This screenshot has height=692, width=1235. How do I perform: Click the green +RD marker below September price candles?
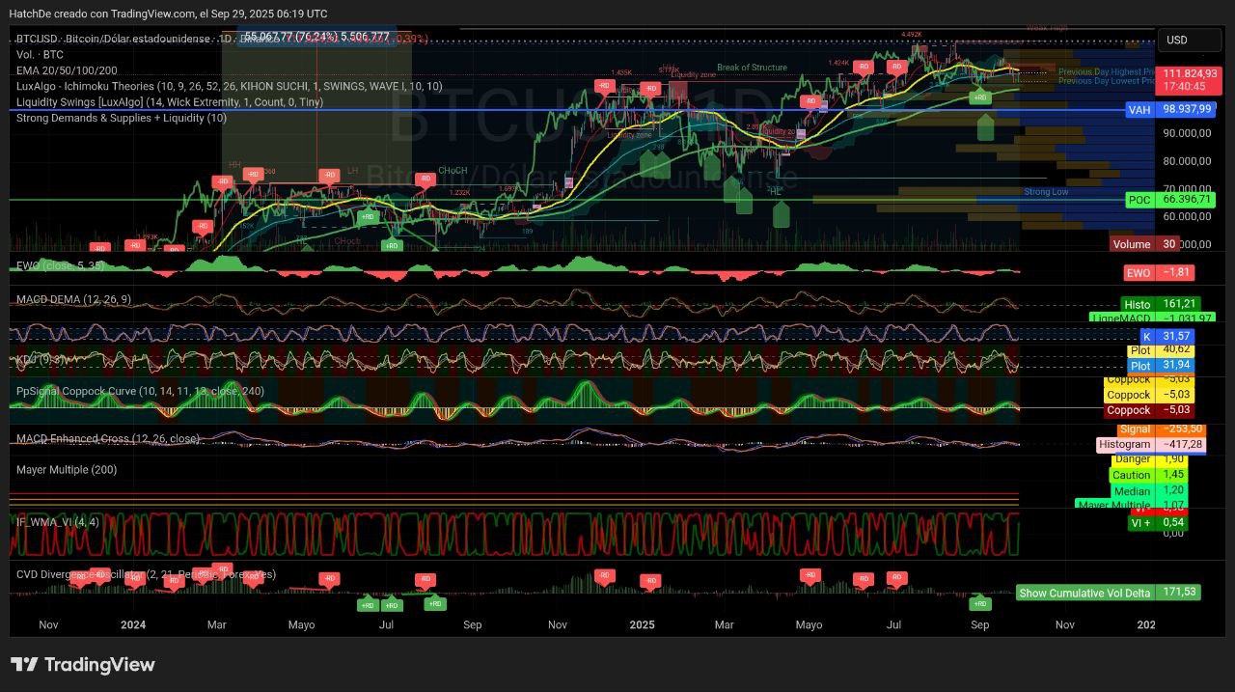(x=979, y=97)
